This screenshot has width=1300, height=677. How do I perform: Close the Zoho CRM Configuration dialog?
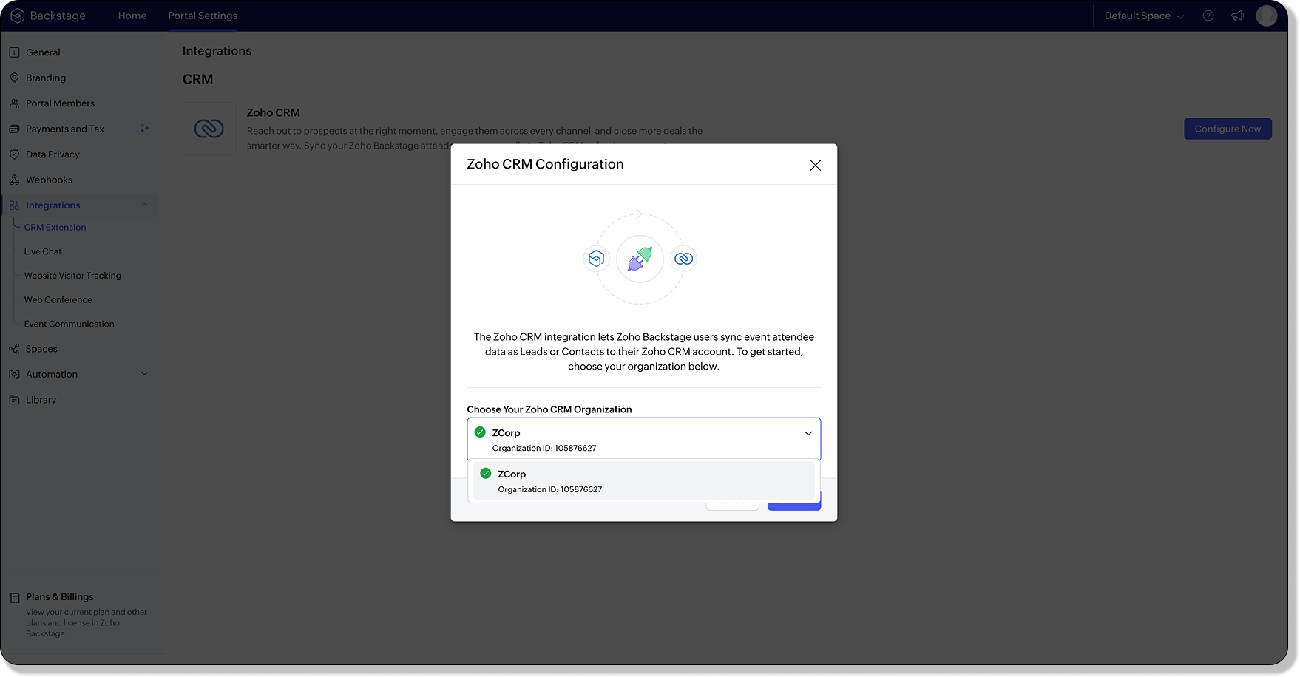click(815, 165)
